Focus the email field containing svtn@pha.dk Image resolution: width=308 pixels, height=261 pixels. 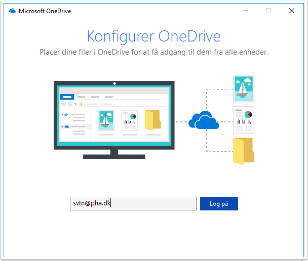133,203
